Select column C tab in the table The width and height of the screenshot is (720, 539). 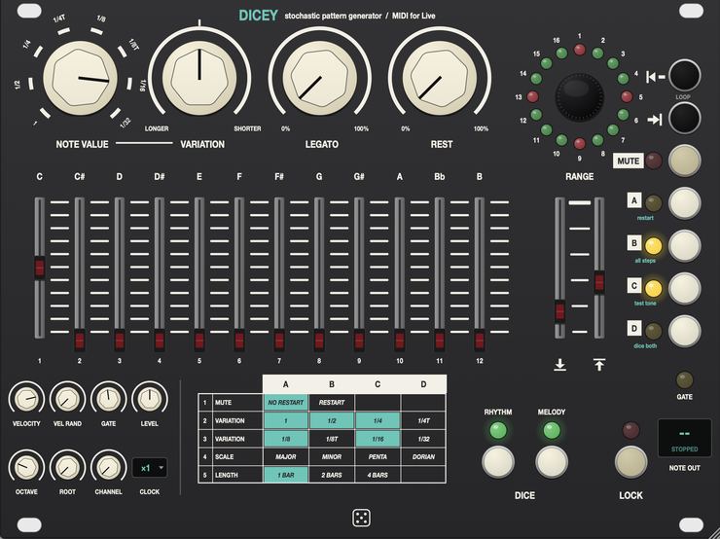pyautogui.click(x=378, y=384)
